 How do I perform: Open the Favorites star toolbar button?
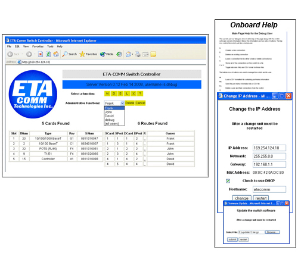[x=88, y=54]
